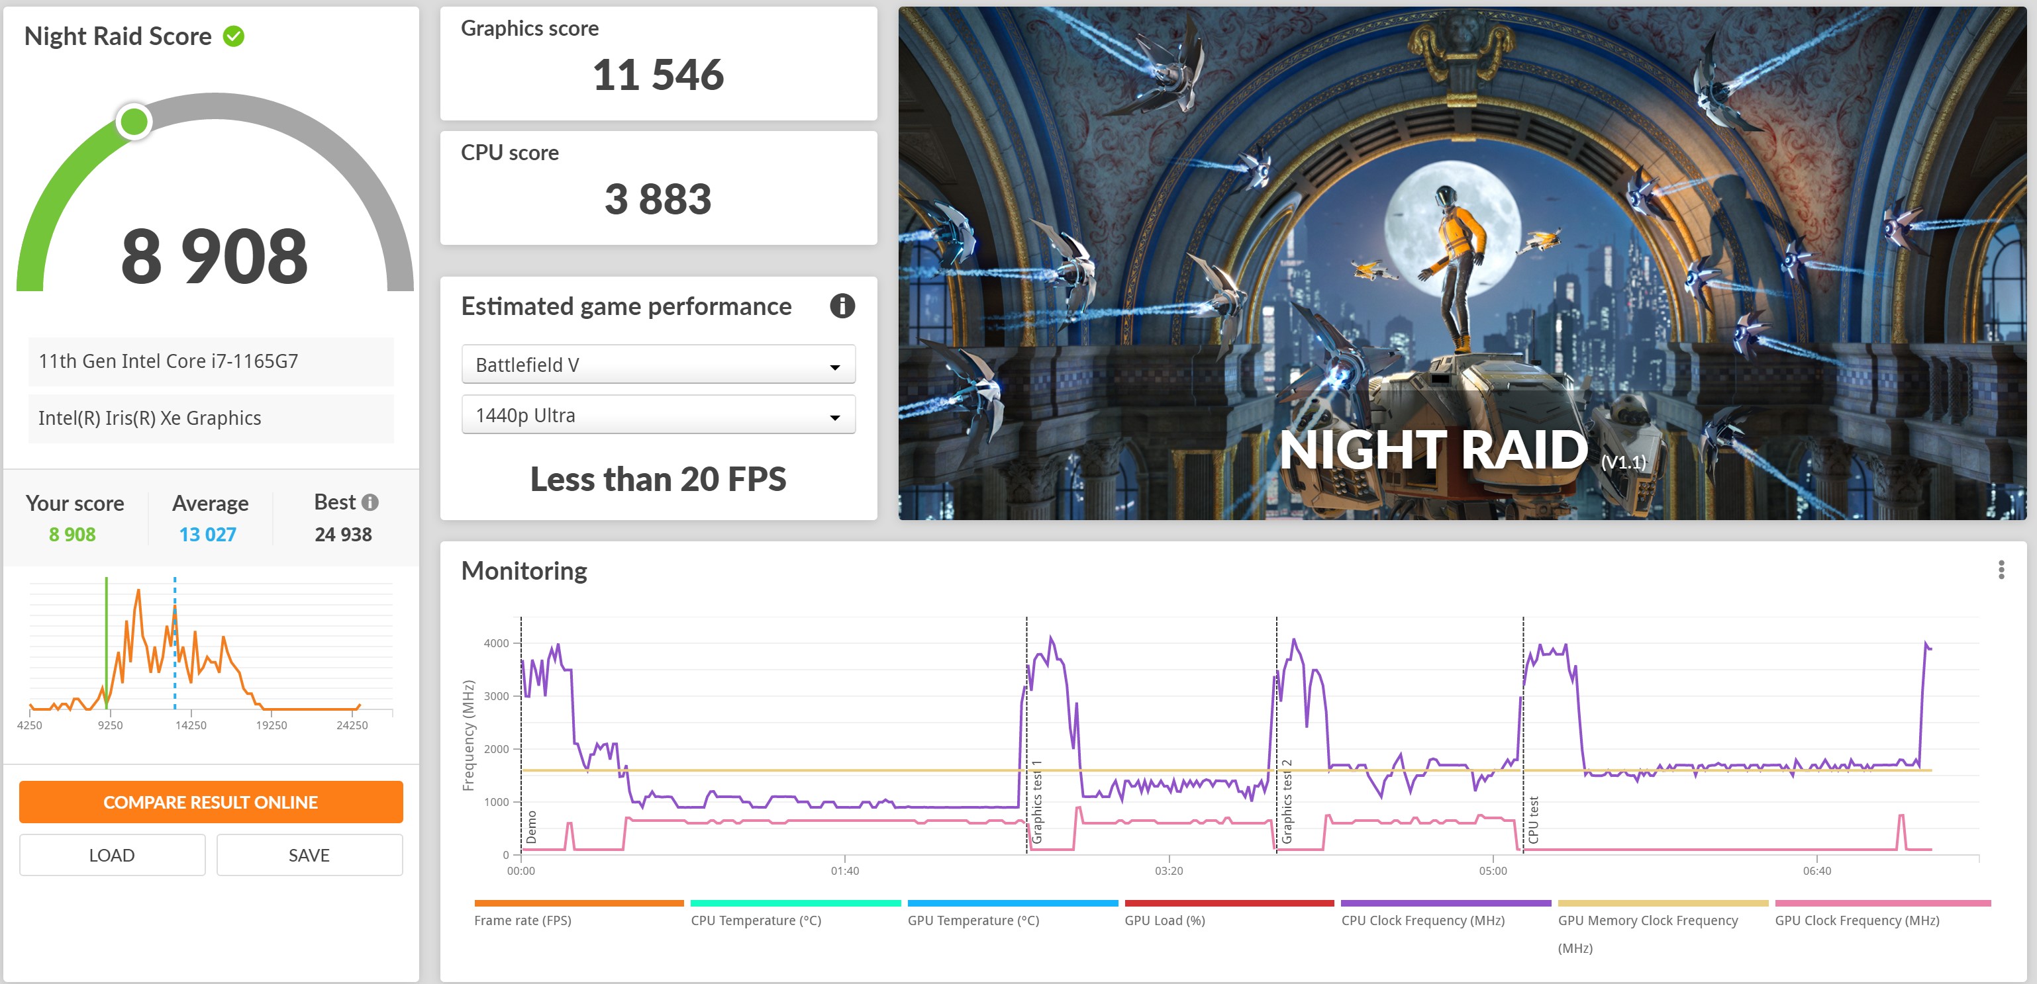Click the main score 8 908
This screenshot has height=984, width=2037.
click(x=215, y=256)
